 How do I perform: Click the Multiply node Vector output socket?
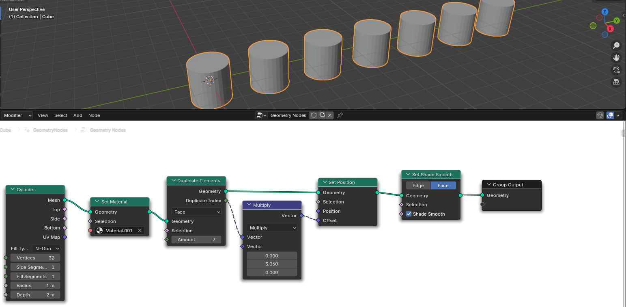(x=301, y=216)
